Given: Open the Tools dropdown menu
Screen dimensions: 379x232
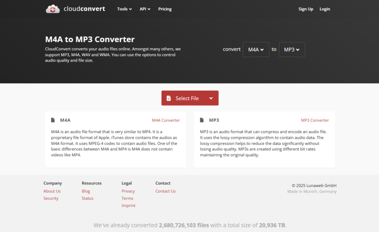Looking at the screenshot, I should coord(125,9).
